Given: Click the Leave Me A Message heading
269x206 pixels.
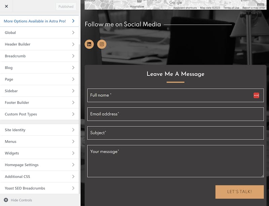Looking at the screenshot, I should tap(175, 74).
